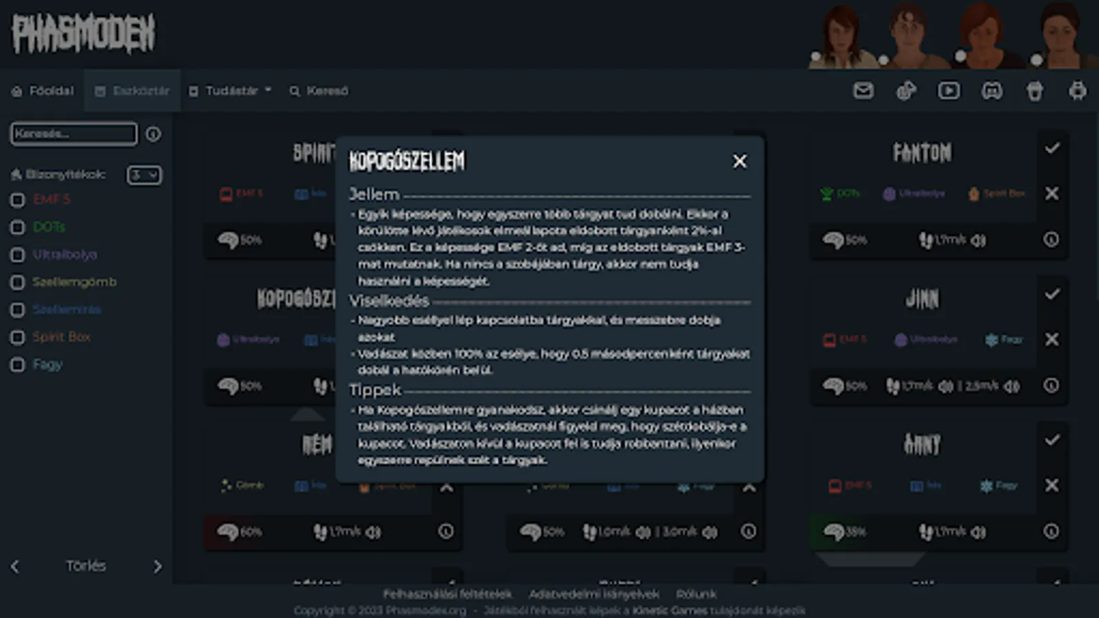The height and width of the screenshot is (618, 1099).
Task: Open the Kereső nav item
Action: pos(319,91)
